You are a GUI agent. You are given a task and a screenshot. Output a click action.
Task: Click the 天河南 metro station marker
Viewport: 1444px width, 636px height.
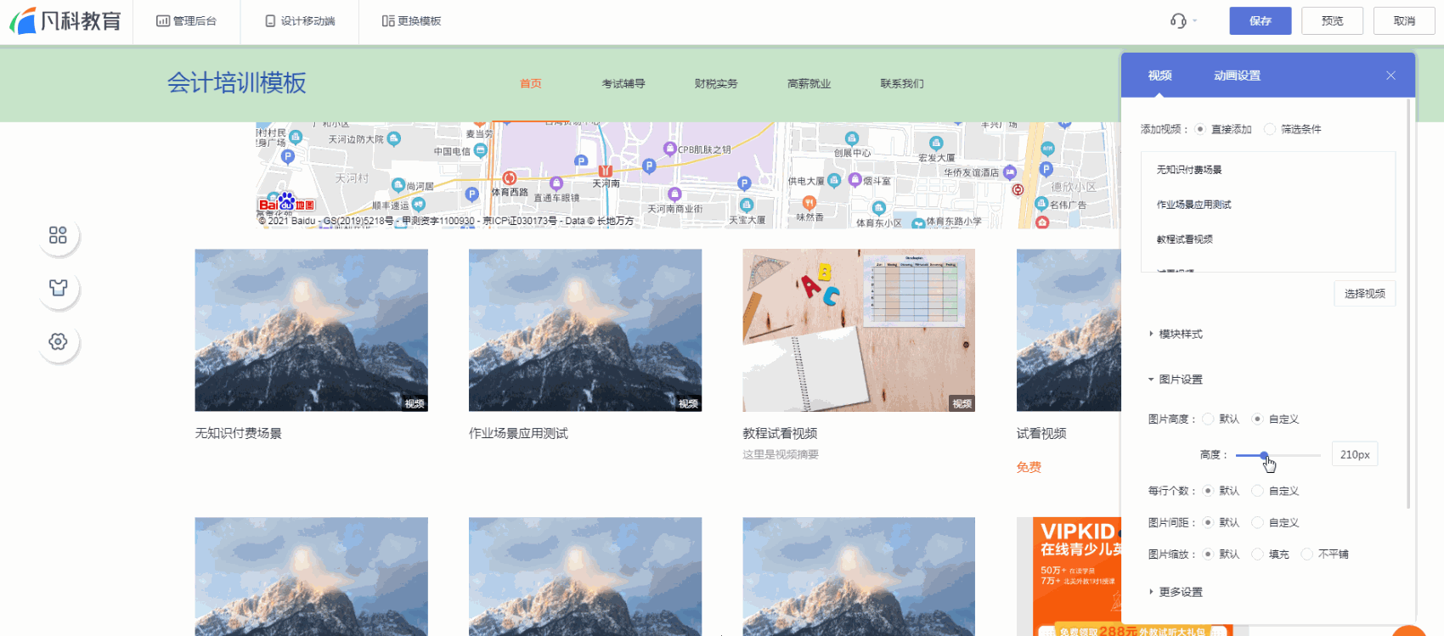605,172
